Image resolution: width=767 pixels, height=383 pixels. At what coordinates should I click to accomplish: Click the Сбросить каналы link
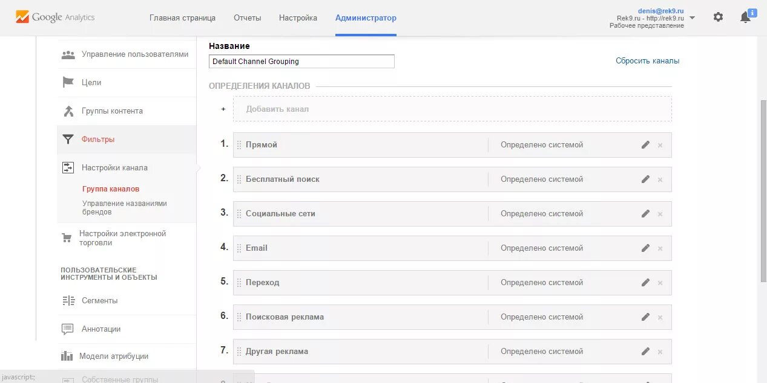(x=647, y=61)
